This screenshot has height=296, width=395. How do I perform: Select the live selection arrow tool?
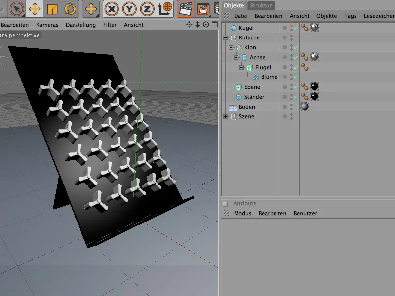(16, 9)
